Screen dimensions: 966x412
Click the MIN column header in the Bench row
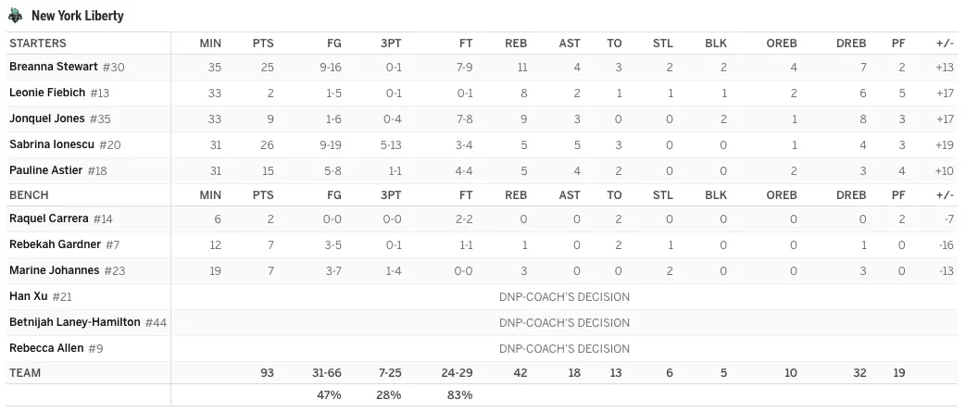210,194
